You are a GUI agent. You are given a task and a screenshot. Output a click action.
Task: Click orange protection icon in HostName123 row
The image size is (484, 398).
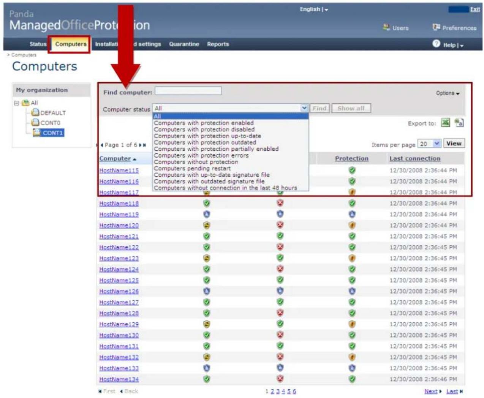pos(352,258)
